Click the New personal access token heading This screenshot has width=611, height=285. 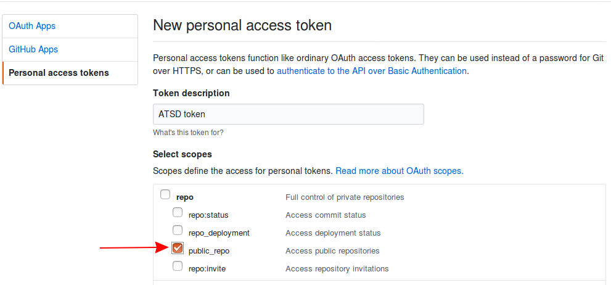(x=242, y=25)
